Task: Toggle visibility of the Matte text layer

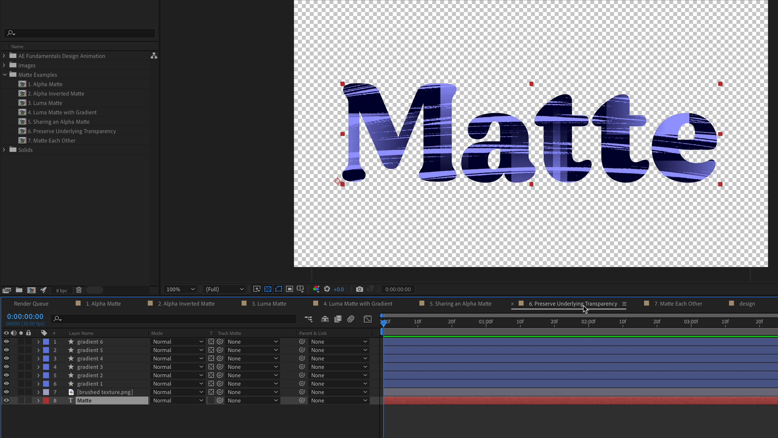Action: (6, 400)
